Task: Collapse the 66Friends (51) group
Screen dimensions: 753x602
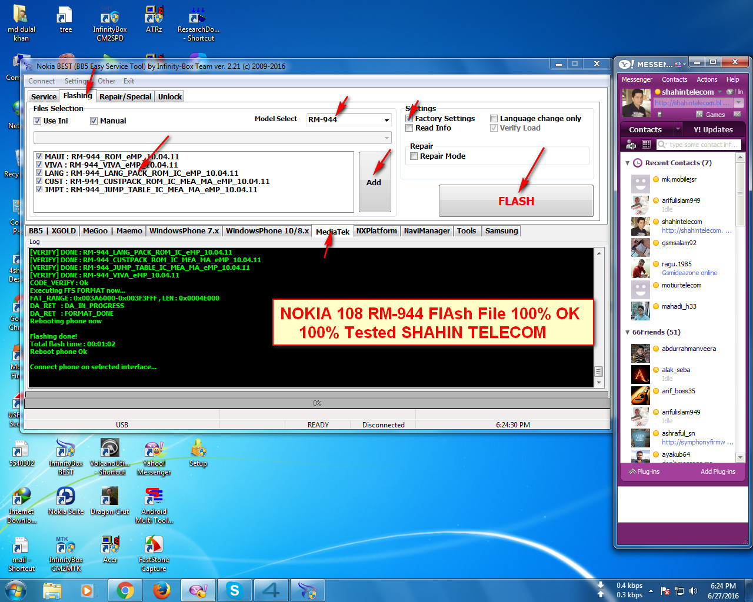Action: click(x=627, y=332)
